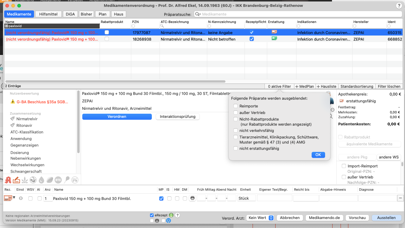Switch to the Medikamente tab

[x=19, y=14]
